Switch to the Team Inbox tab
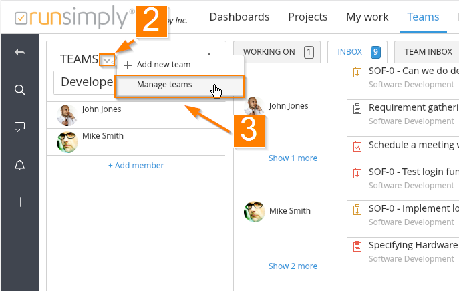The image size is (459, 291). pyautogui.click(x=428, y=51)
